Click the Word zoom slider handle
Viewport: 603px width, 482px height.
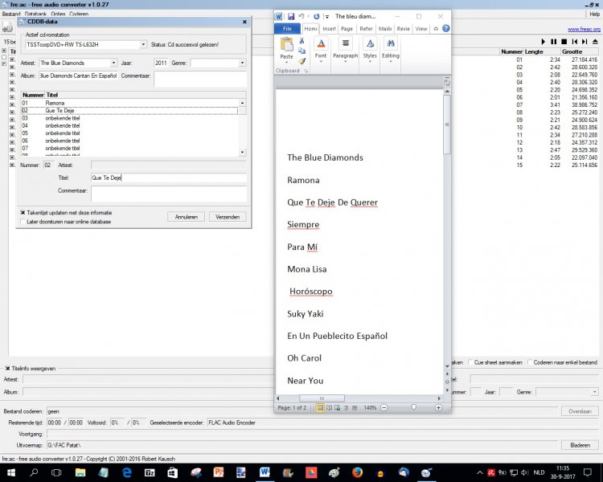tap(413, 408)
